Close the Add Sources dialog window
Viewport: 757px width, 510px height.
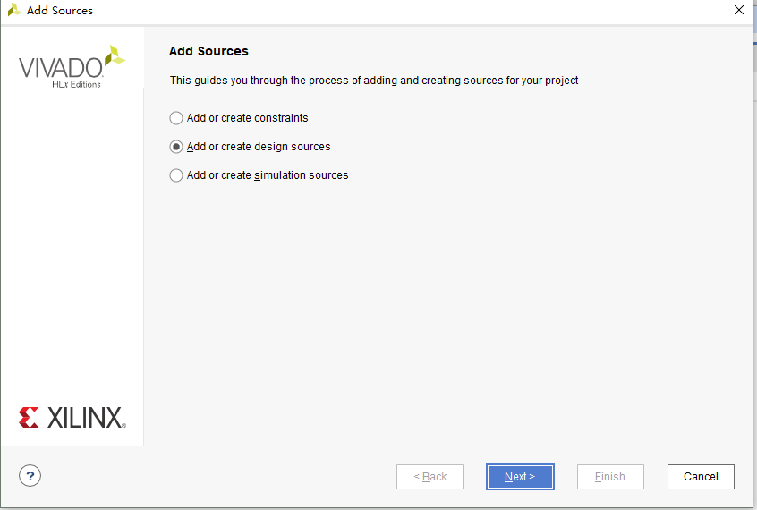(x=738, y=11)
